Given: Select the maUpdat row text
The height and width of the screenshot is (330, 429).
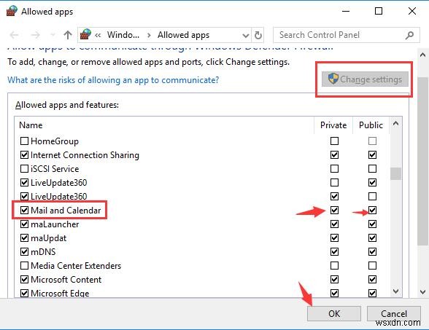Looking at the screenshot, I should click(x=48, y=238).
